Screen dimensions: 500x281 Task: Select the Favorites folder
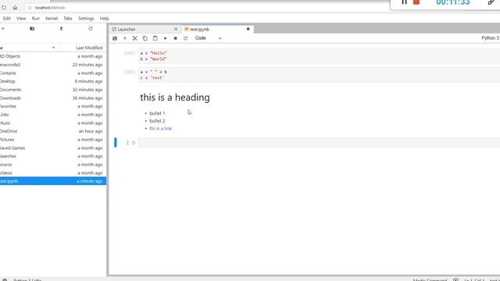53,106
